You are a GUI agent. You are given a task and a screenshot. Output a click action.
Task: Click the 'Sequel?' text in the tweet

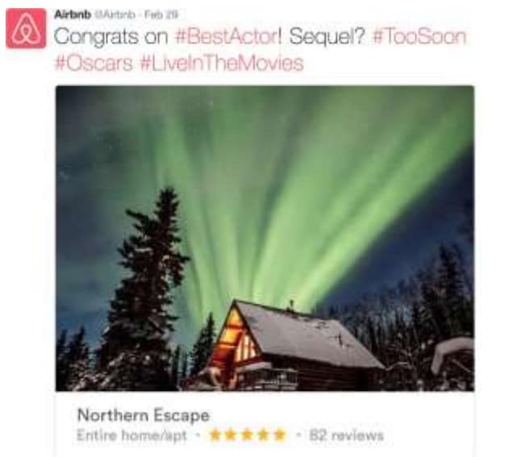pos(327,36)
